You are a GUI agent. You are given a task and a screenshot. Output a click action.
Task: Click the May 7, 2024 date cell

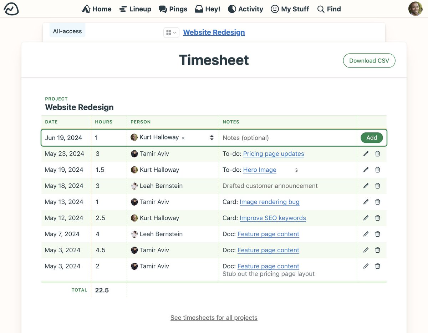[62, 234]
